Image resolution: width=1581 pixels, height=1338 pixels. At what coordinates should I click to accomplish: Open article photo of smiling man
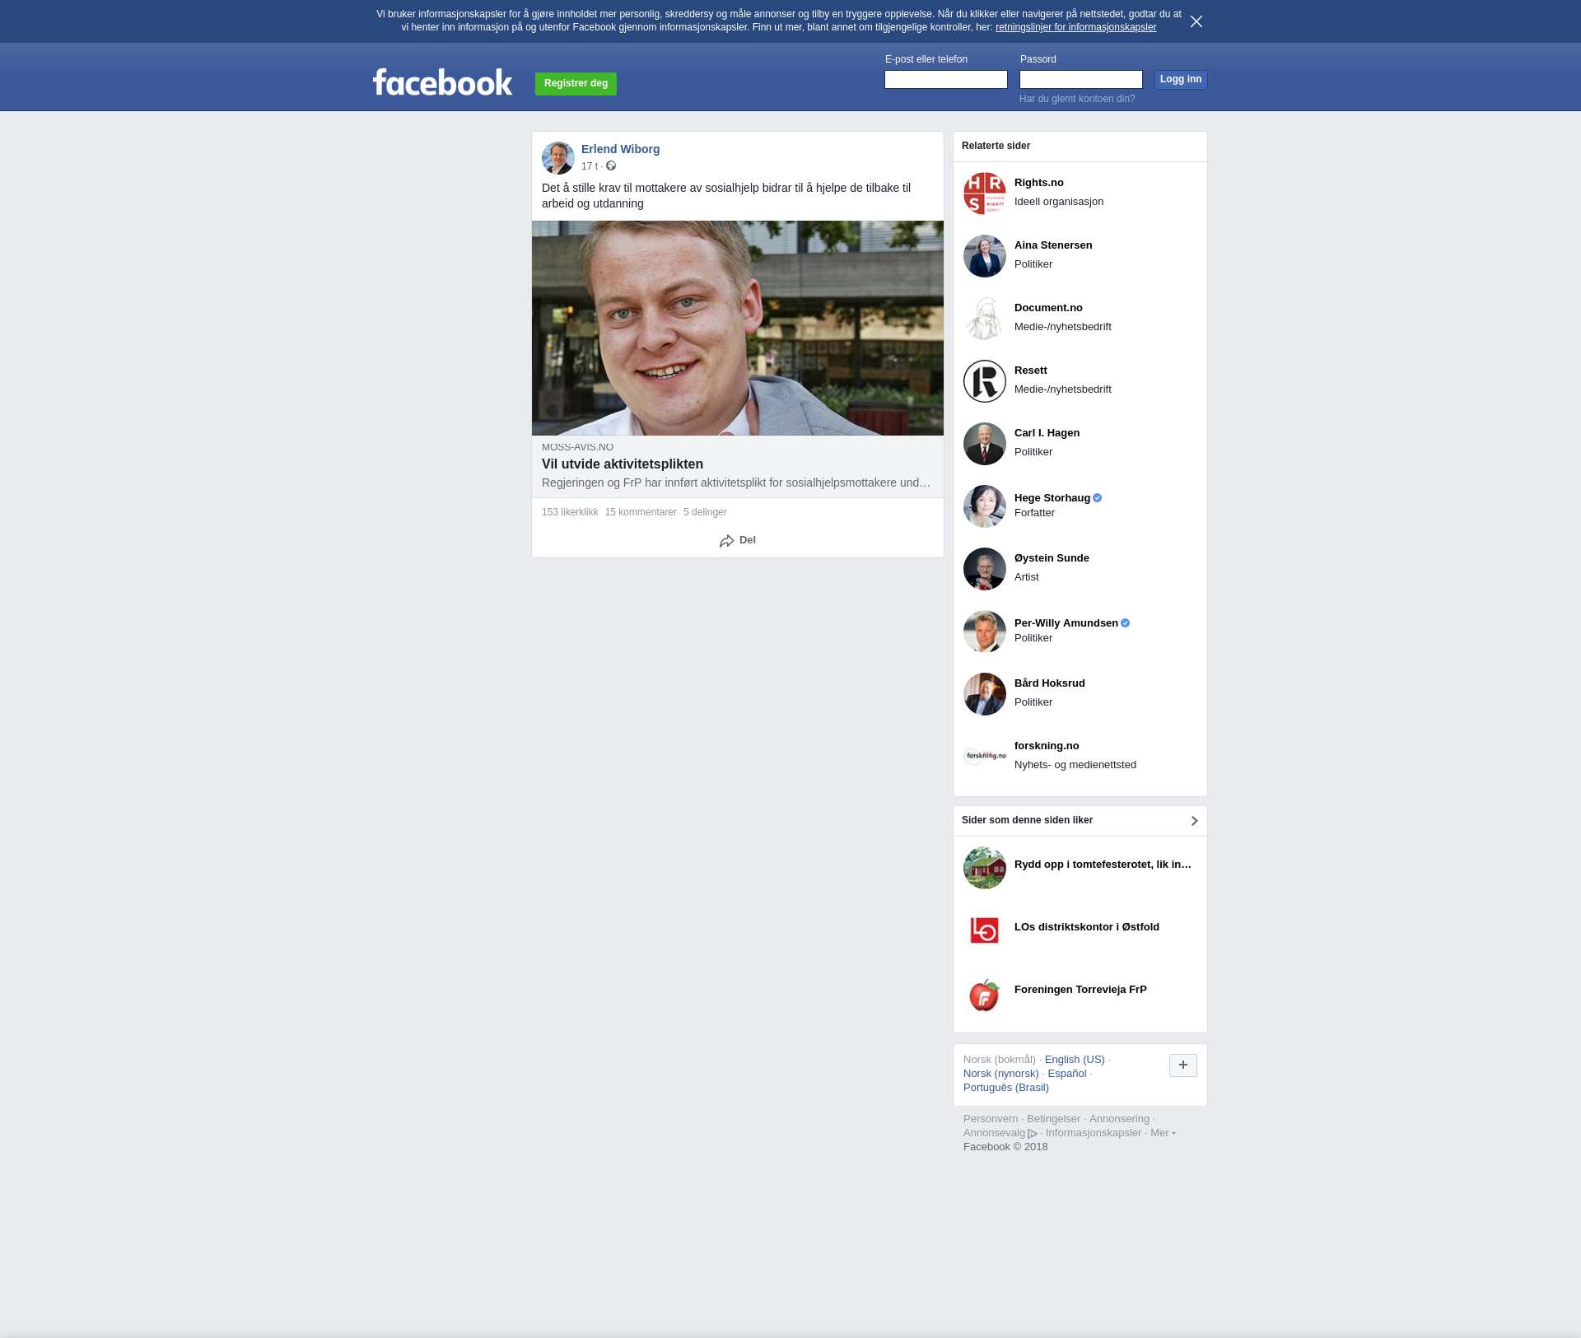738,328
